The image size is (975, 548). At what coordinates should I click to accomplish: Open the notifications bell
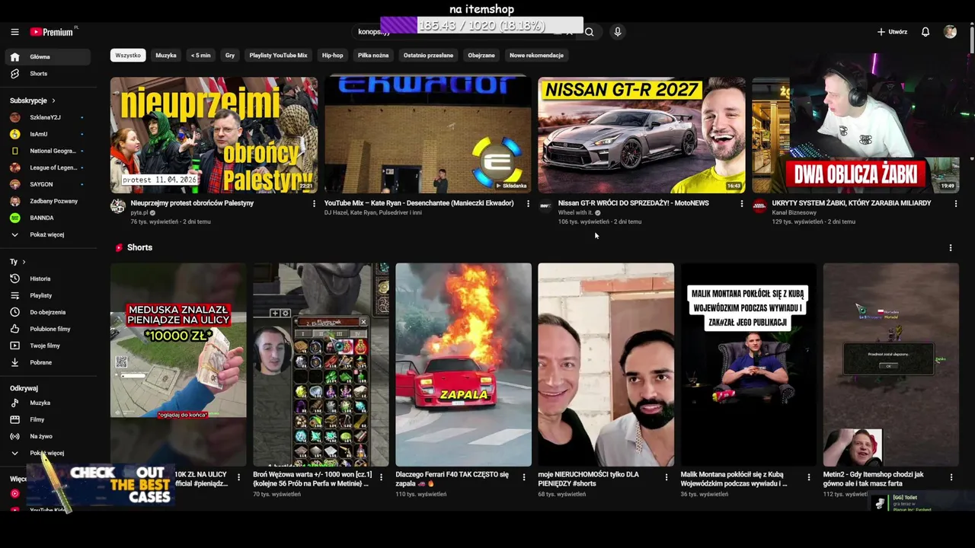pos(925,32)
